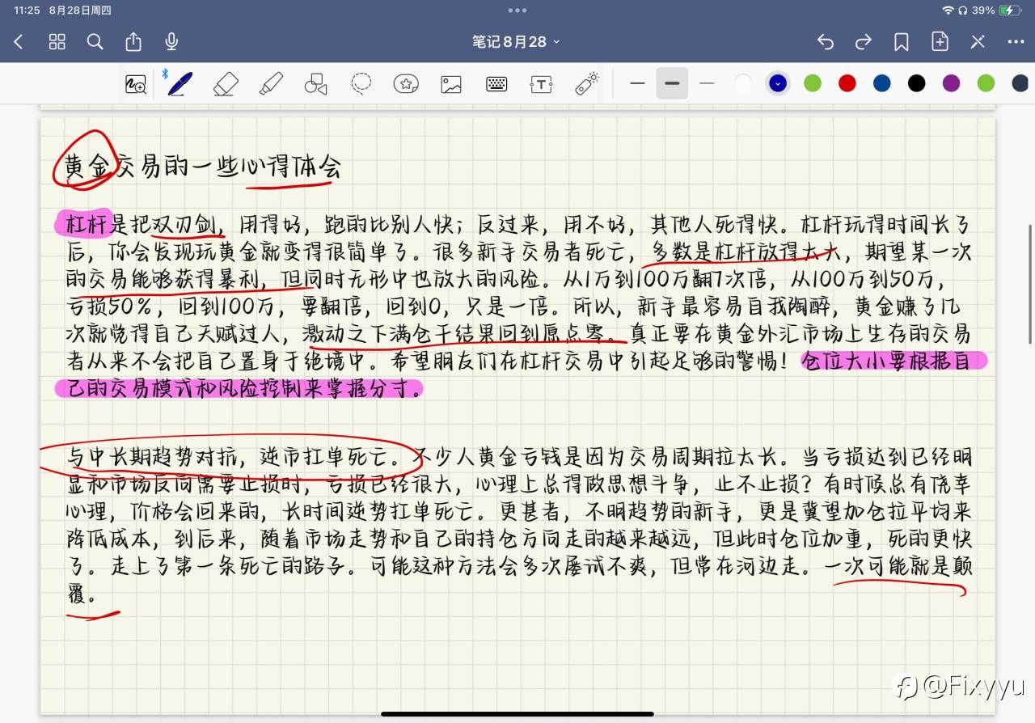The image size is (1035, 723).
Task: Insert an image with the photo tool
Action: click(451, 83)
